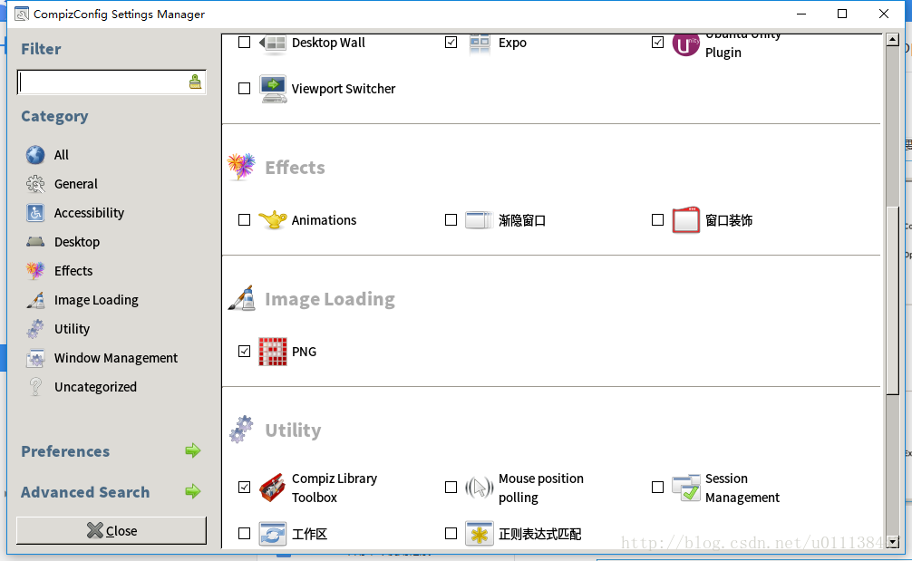
Task: Open the Ubuntu Unity Plugin icon
Action: [x=685, y=44]
